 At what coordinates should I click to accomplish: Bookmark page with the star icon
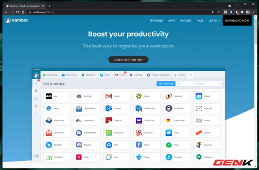pos(219,12)
